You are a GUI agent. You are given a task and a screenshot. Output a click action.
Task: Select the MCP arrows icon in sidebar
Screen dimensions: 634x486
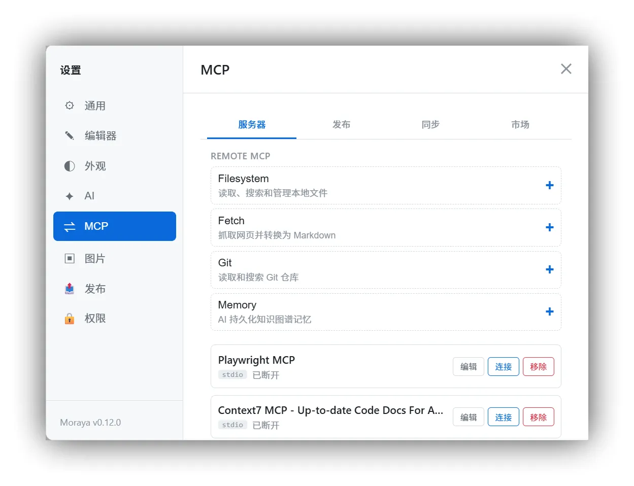(x=69, y=226)
